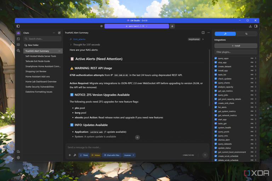Open the hardware/runtime icon above settings gear
The height and width of the screenshot is (181, 272).
tap(18, 152)
